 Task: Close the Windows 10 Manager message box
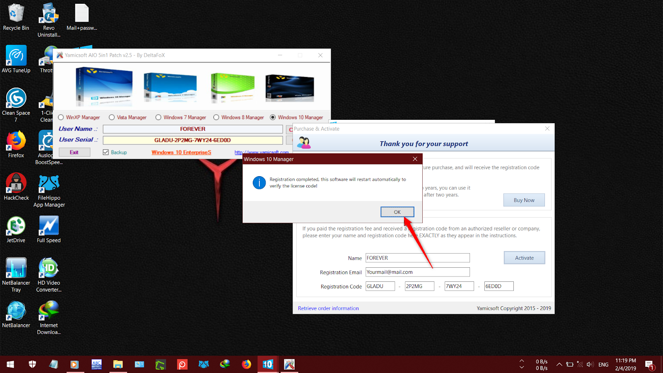pos(415,159)
